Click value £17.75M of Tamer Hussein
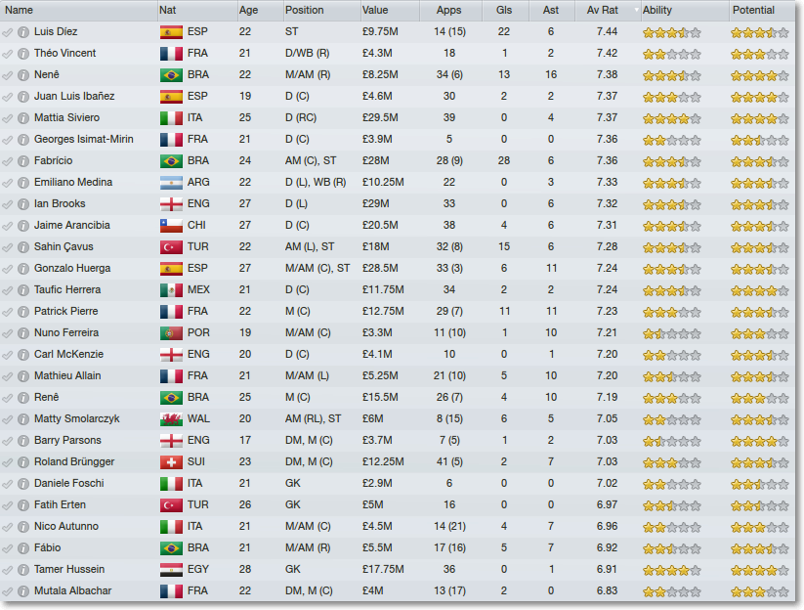The height and width of the screenshot is (610, 804). 383,570
